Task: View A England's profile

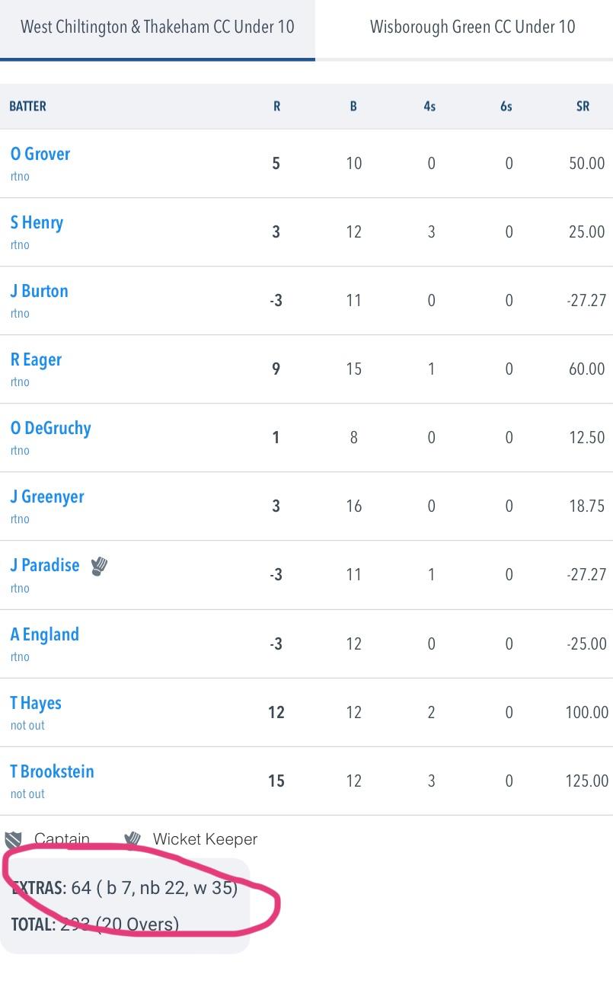Action: [45, 634]
